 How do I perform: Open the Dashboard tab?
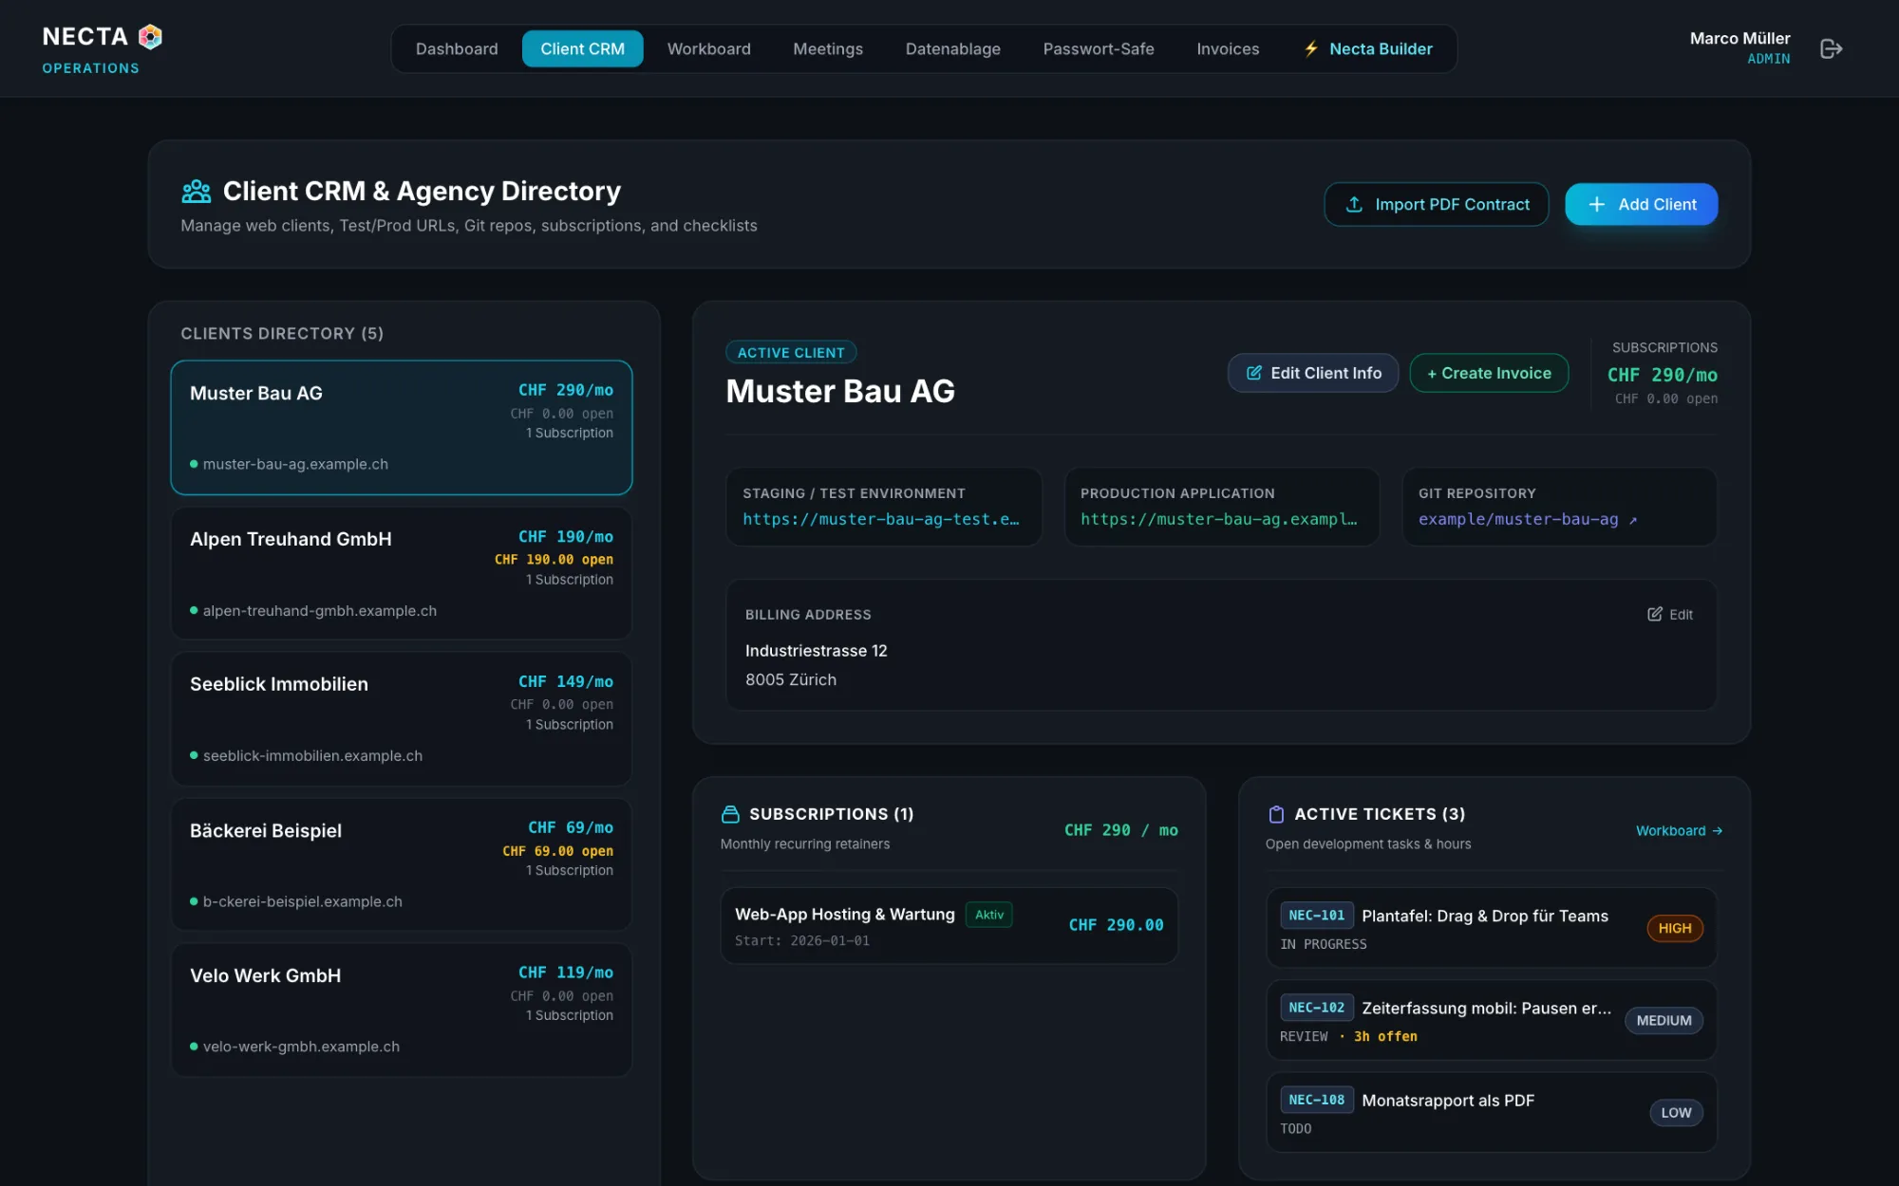[x=457, y=48]
